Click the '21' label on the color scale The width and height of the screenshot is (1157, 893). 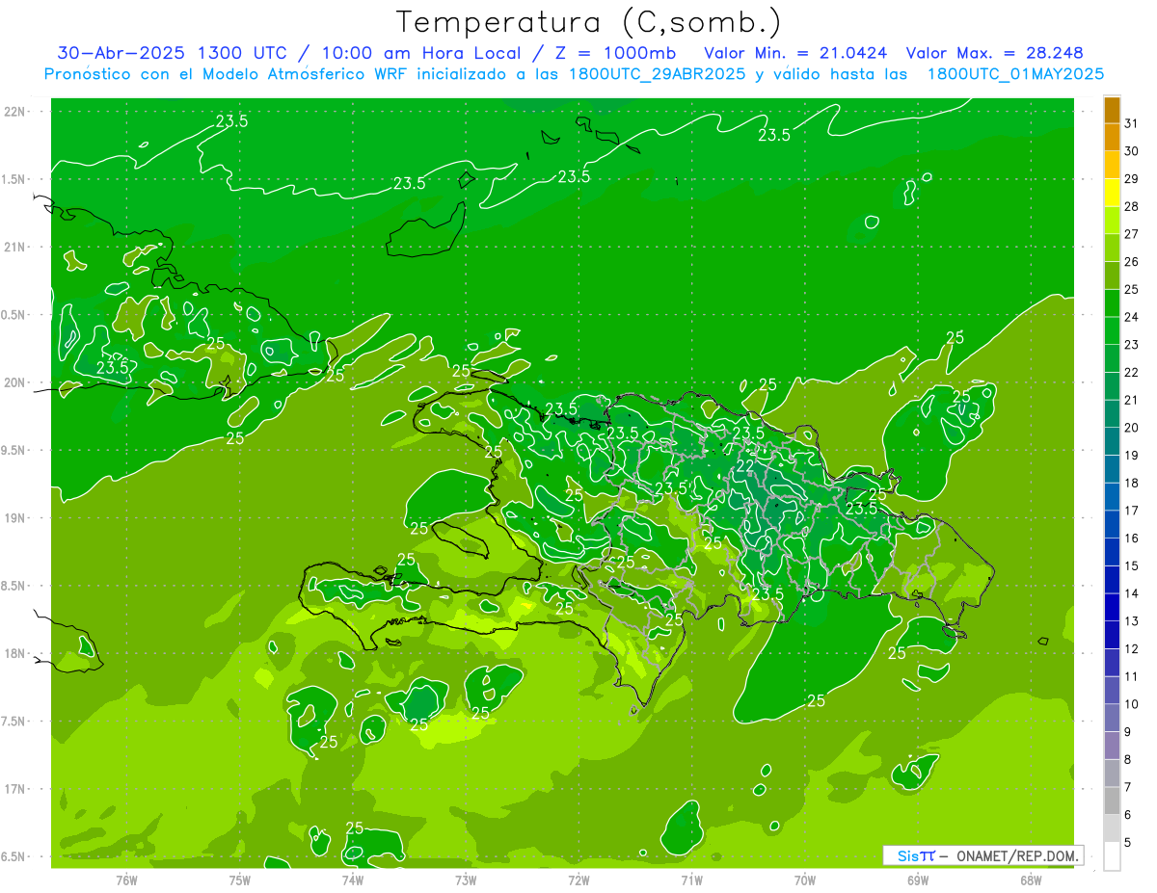1132,400
